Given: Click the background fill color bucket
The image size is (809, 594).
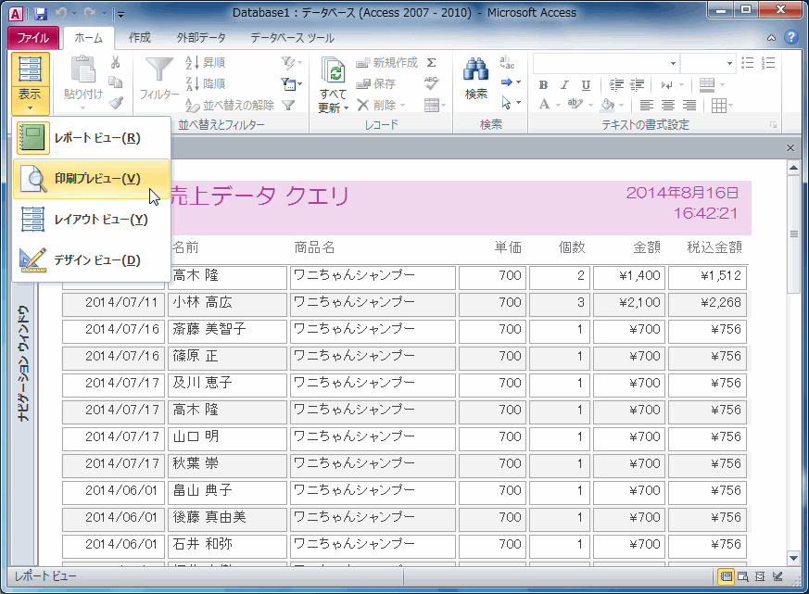Looking at the screenshot, I should coord(607,105).
